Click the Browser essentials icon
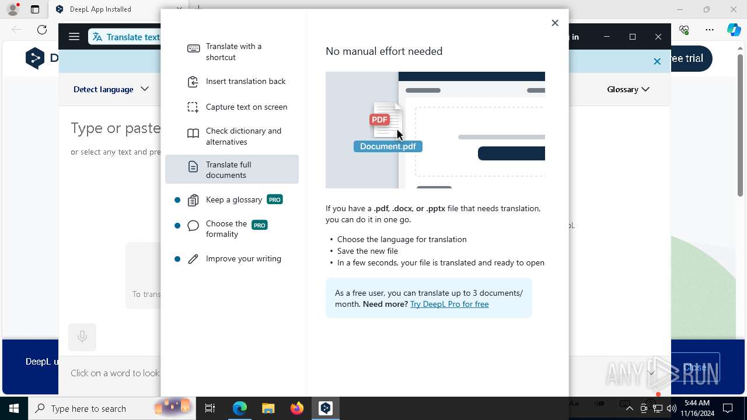Screen dimensions: 747x420 point(685,30)
